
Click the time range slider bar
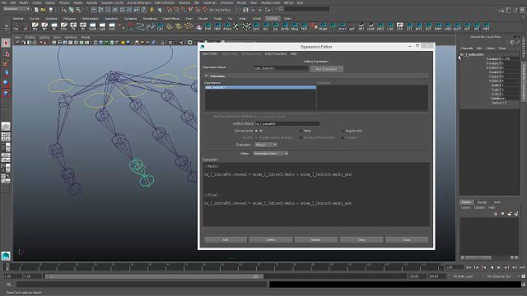(x=154, y=276)
